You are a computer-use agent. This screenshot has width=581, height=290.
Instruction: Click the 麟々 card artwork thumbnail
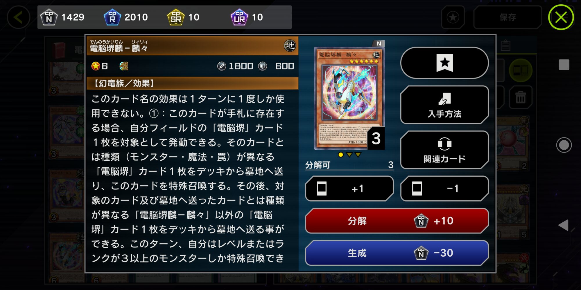point(349,98)
